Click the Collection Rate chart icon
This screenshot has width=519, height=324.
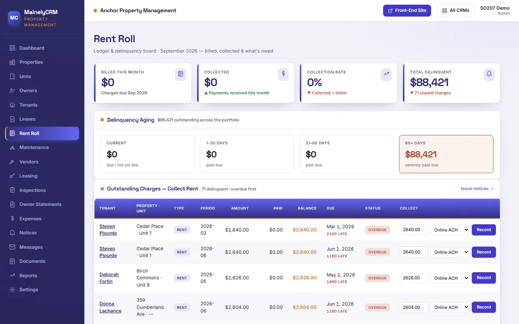tap(386, 74)
